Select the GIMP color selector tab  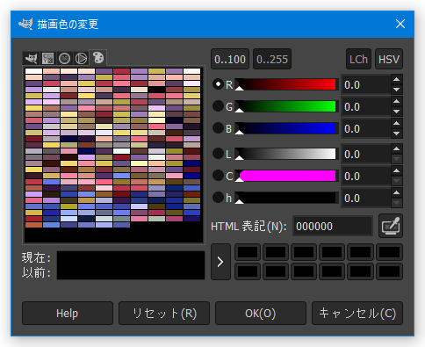click(31, 58)
